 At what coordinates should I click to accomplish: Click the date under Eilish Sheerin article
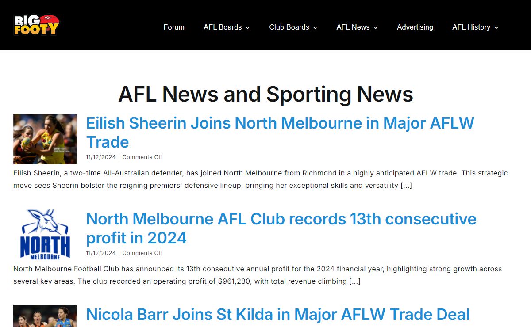click(101, 157)
